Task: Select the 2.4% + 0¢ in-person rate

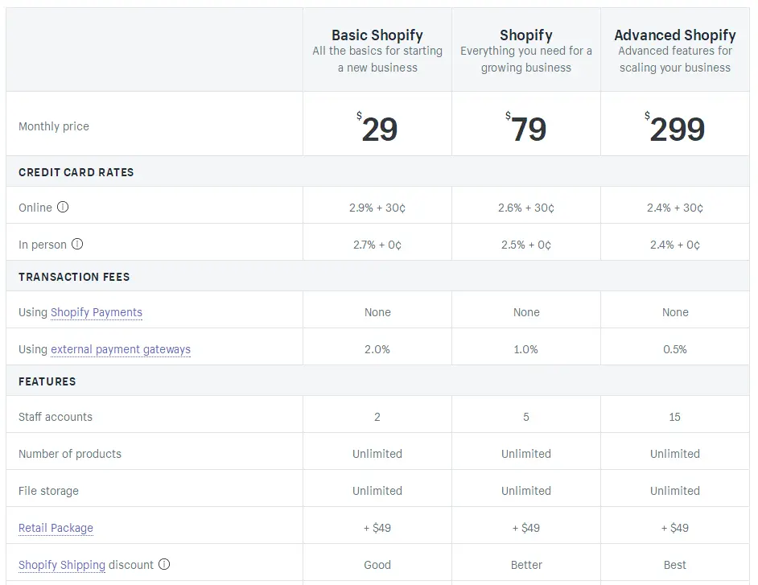Action: [x=675, y=245]
